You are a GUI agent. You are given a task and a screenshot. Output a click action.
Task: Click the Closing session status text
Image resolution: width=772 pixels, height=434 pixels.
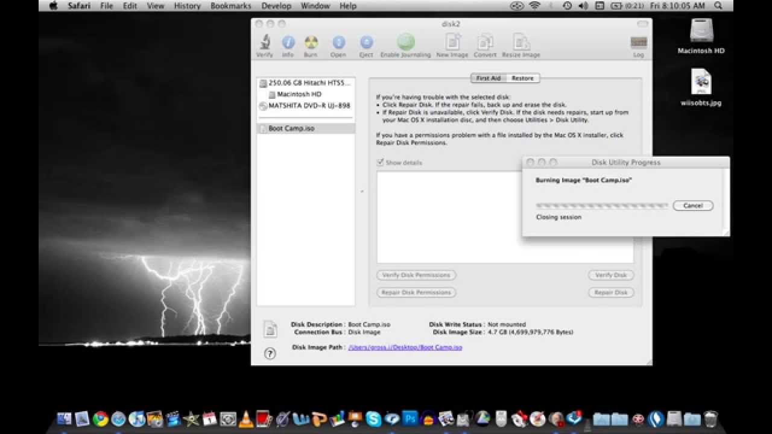pos(558,217)
